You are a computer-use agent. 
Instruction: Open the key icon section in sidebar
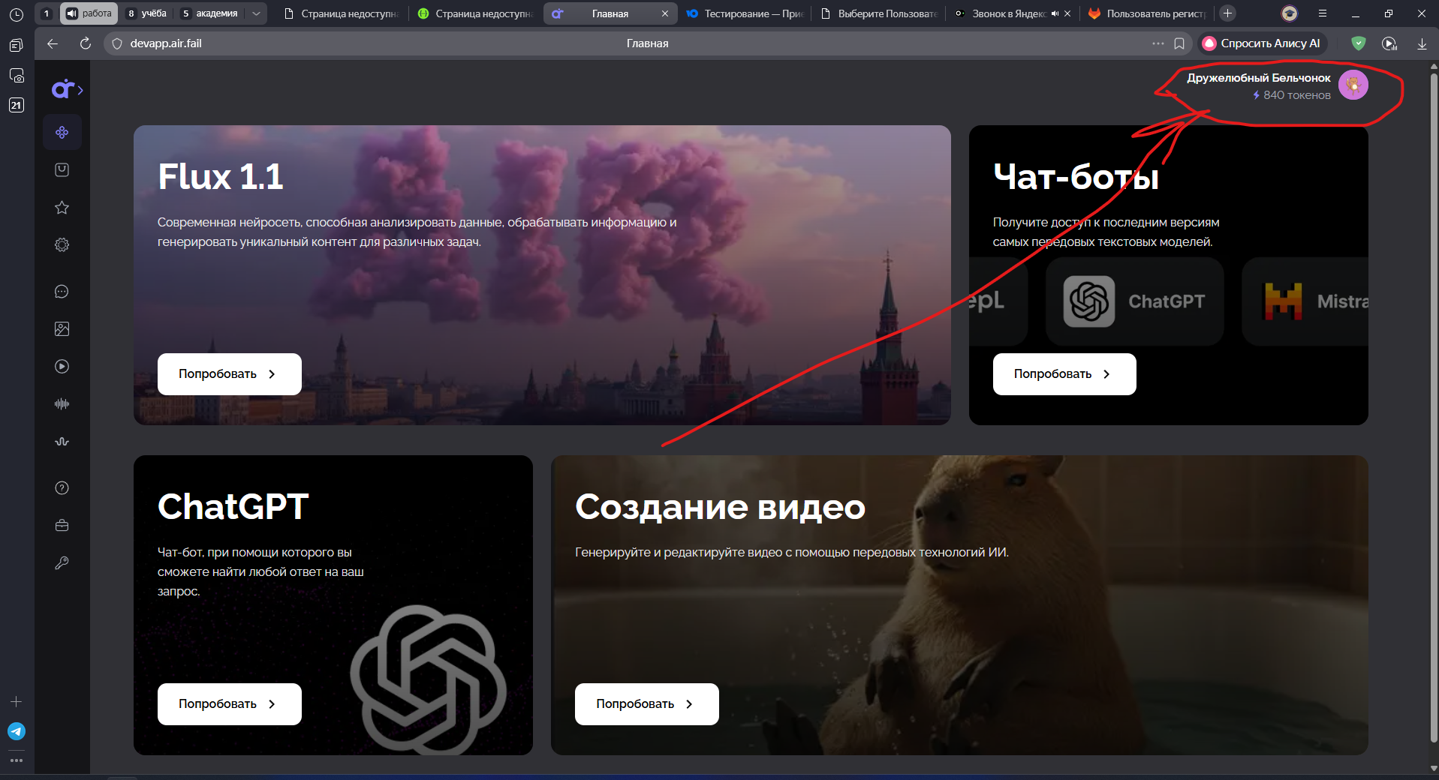62,563
